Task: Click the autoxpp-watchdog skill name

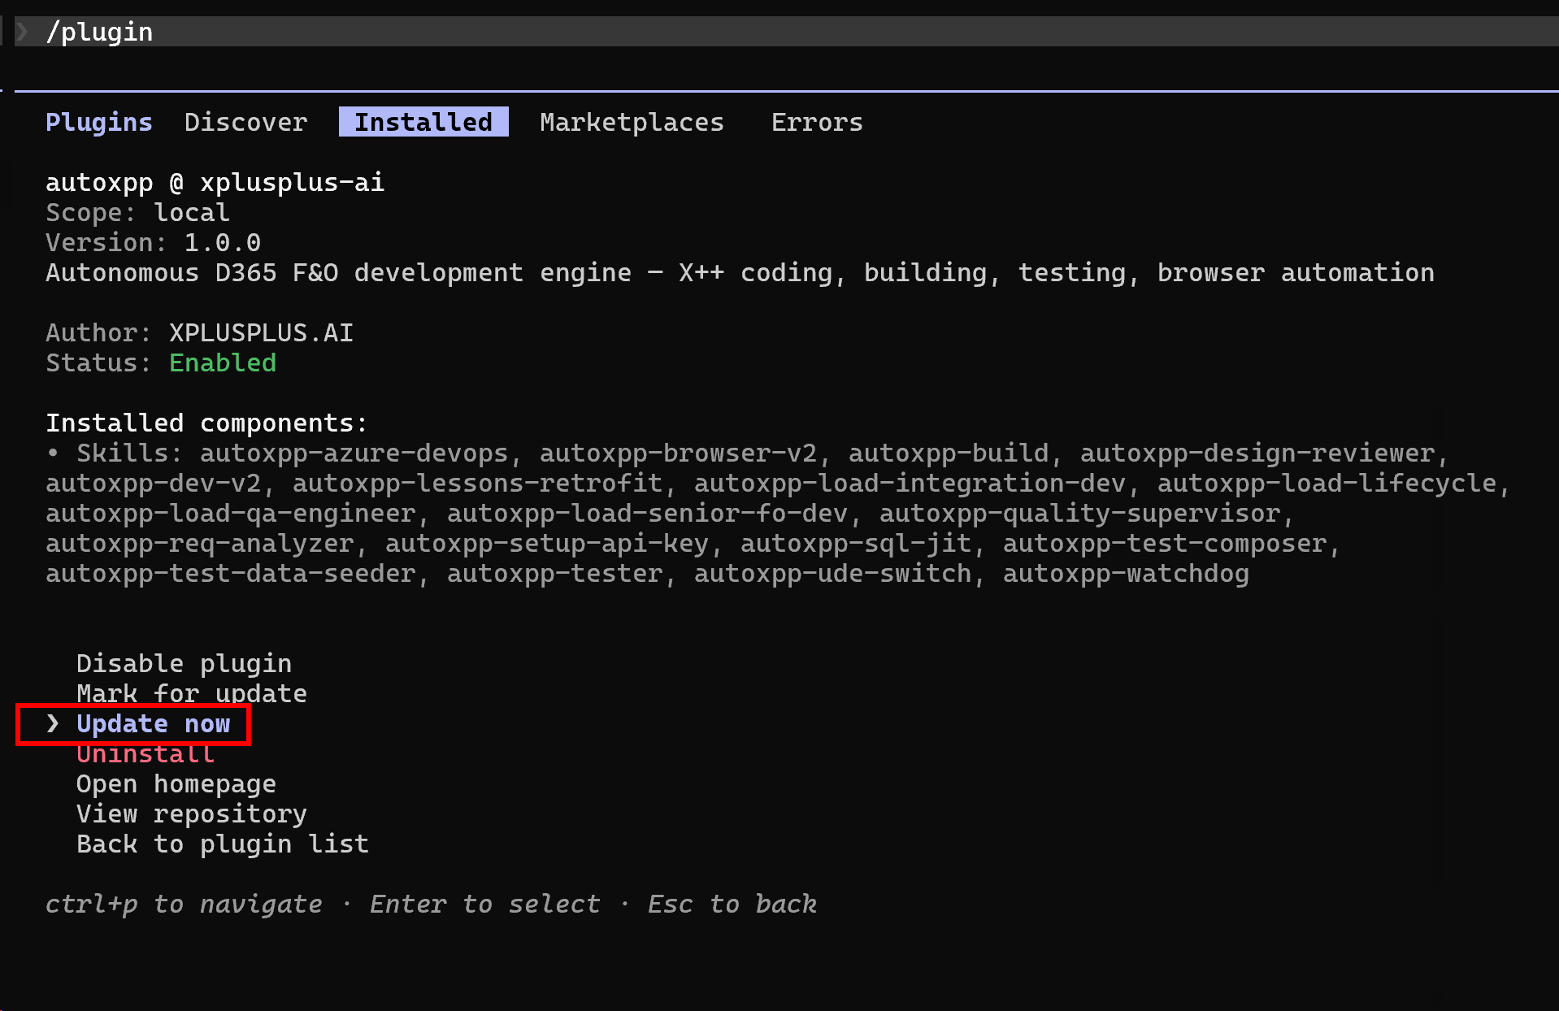Action: 1126,573
